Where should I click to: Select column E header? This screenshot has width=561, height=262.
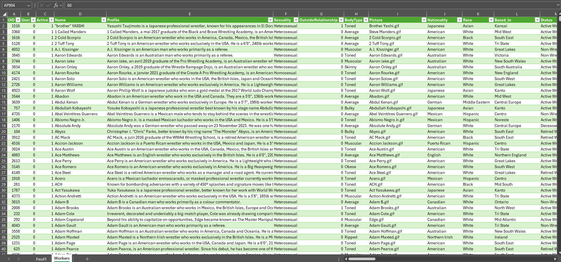click(190, 14)
